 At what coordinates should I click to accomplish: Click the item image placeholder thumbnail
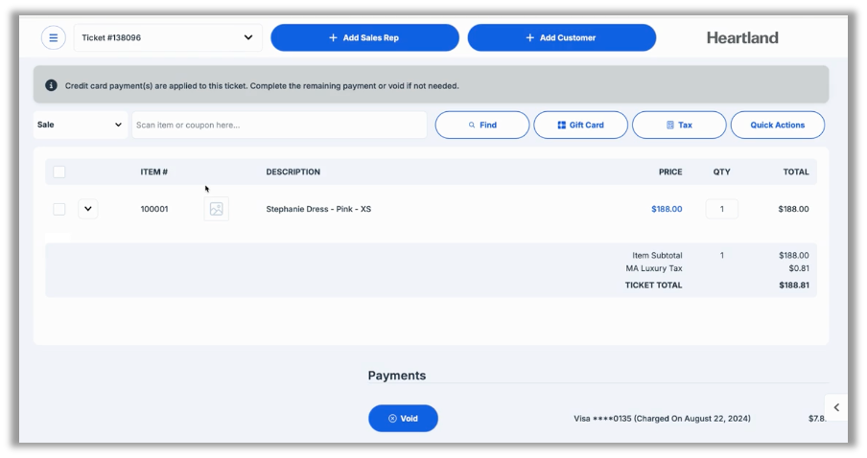point(217,209)
